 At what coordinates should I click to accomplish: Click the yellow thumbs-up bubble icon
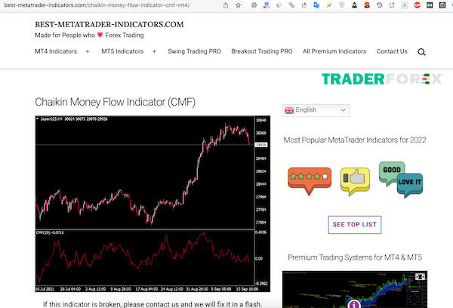pyautogui.click(x=355, y=181)
